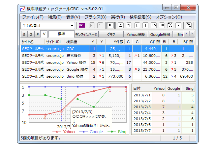The width and height of the screenshot is (216, 148).
Task: Click the Google legend entry in graph
Action: coord(91,132)
